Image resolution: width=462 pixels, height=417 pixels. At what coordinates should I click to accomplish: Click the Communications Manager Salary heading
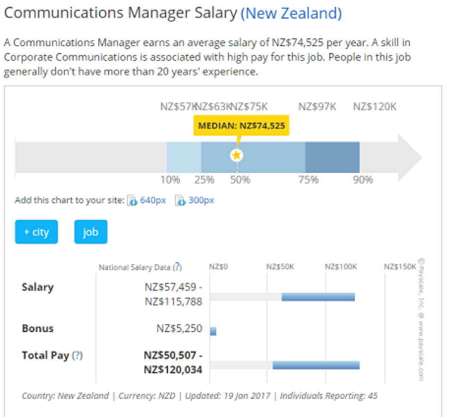click(x=120, y=13)
